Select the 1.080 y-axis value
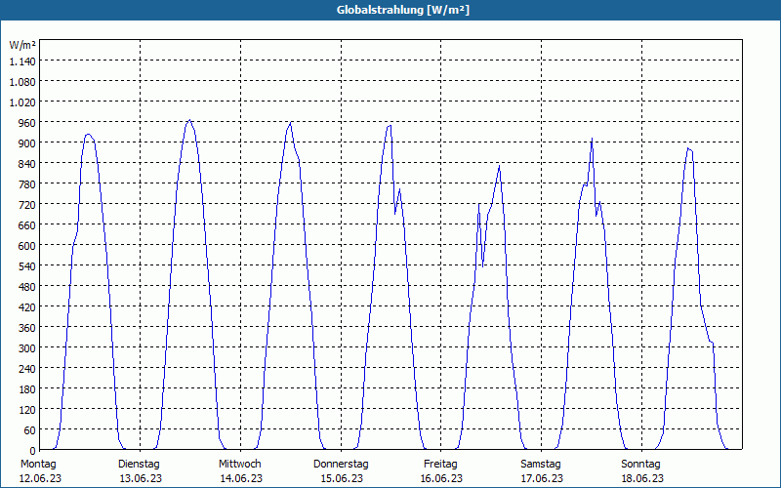 [22, 82]
